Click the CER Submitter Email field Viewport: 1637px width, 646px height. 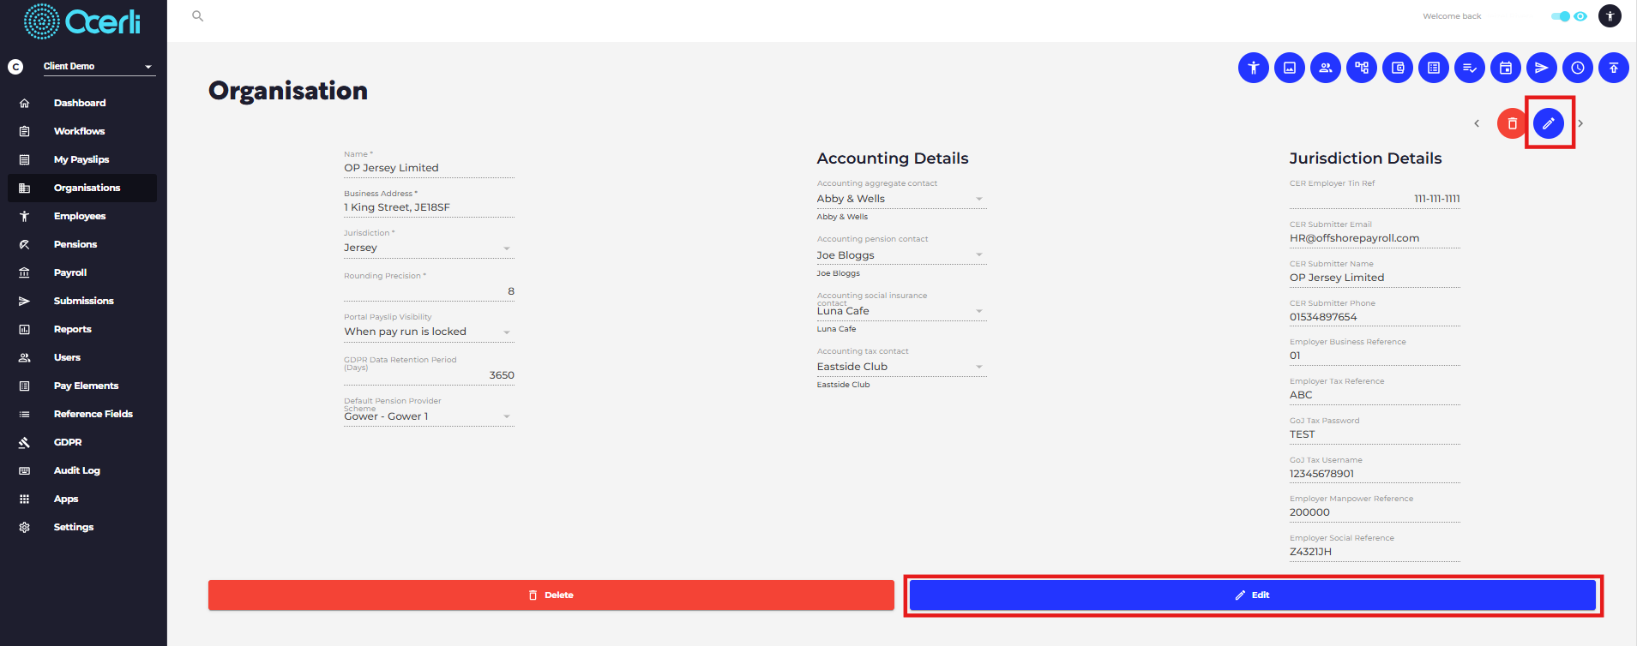click(1375, 238)
